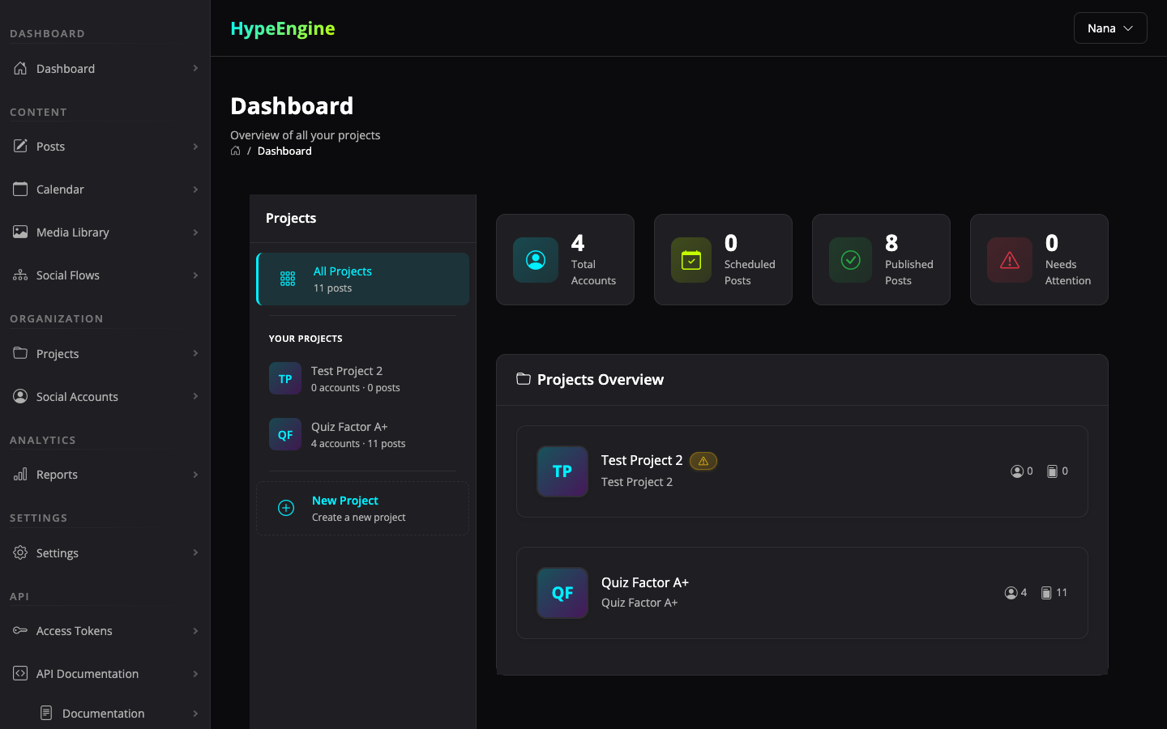This screenshot has height=729, width=1167.
Task: Click the TP avatar in Projects Overview
Action: [x=562, y=471]
